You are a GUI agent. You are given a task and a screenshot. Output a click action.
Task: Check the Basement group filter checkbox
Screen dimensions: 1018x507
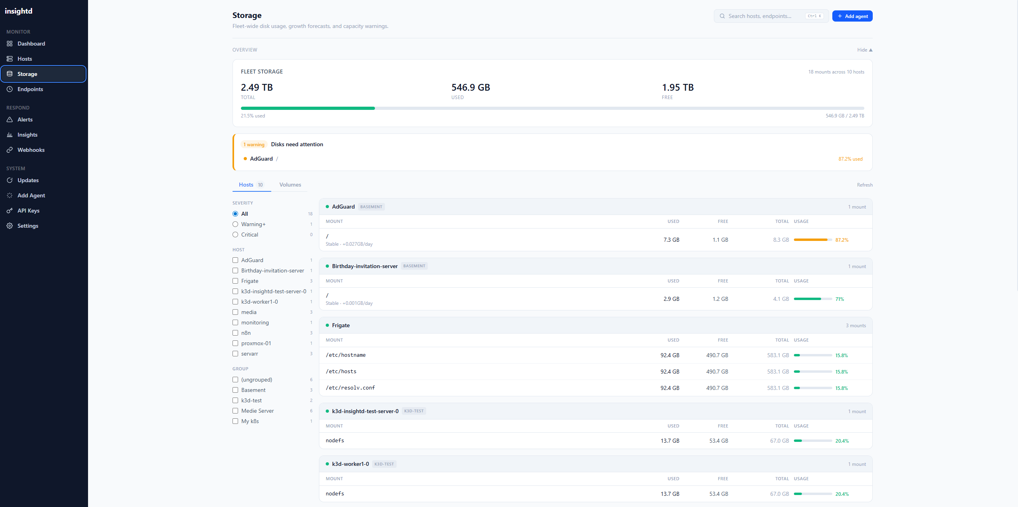[x=235, y=390]
